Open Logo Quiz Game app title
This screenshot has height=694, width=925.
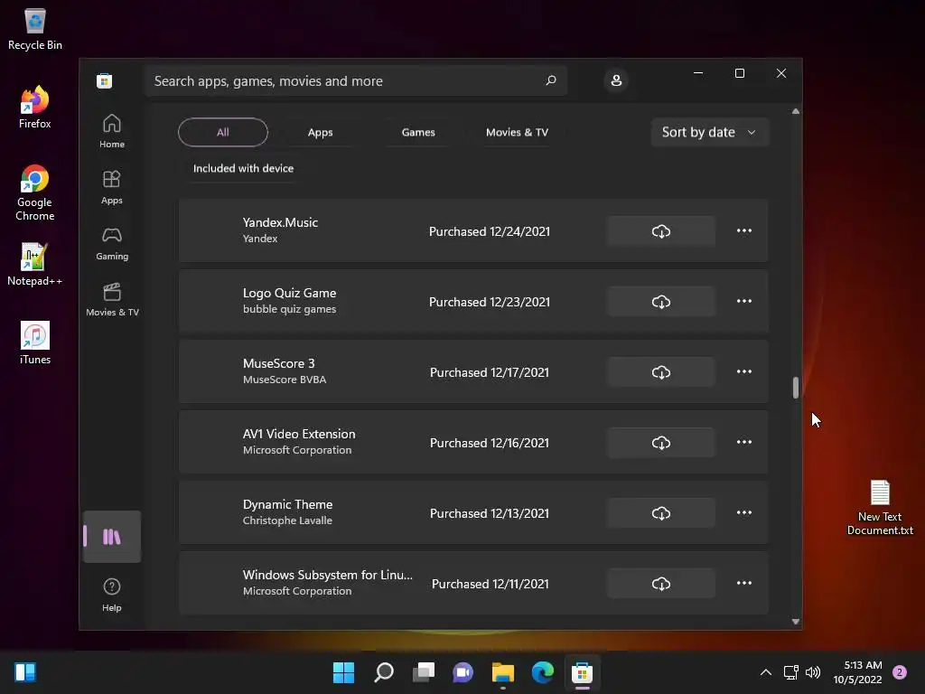click(x=290, y=293)
